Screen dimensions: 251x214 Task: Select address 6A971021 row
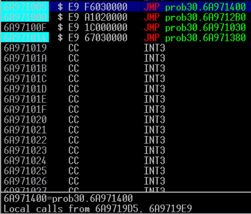25,130
